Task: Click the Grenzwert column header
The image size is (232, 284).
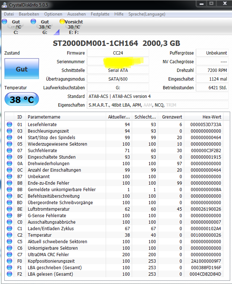Action: point(171,117)
